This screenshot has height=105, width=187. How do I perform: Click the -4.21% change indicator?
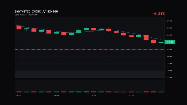(x=158, y=14)
